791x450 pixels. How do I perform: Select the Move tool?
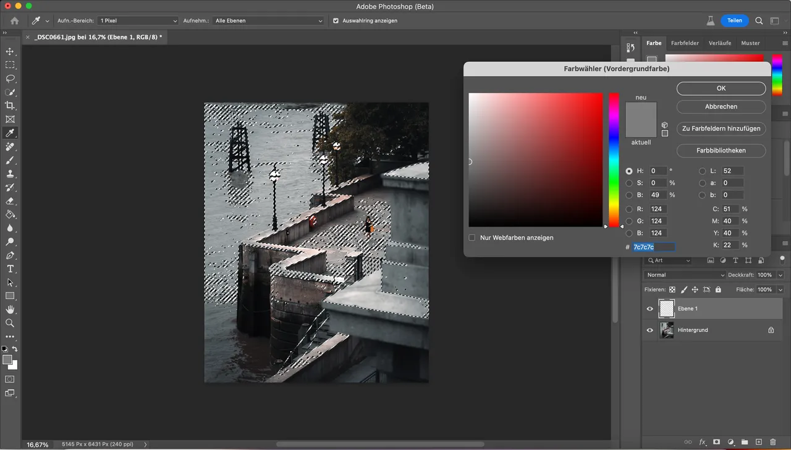[10, 51]
